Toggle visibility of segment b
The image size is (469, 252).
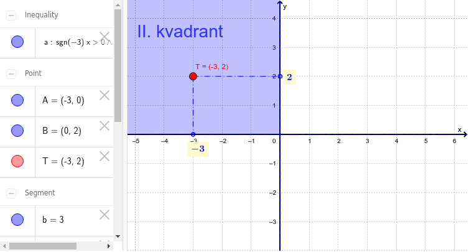(x=17, y=220)
